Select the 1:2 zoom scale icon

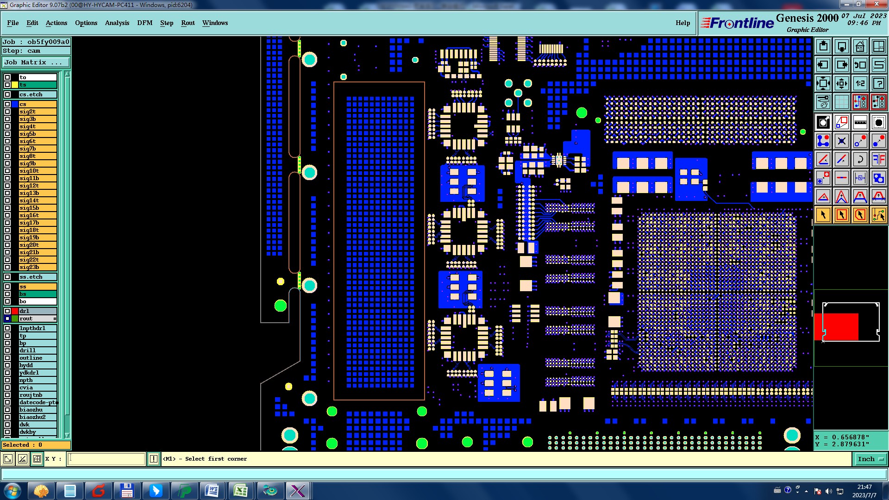pos(860,83)
